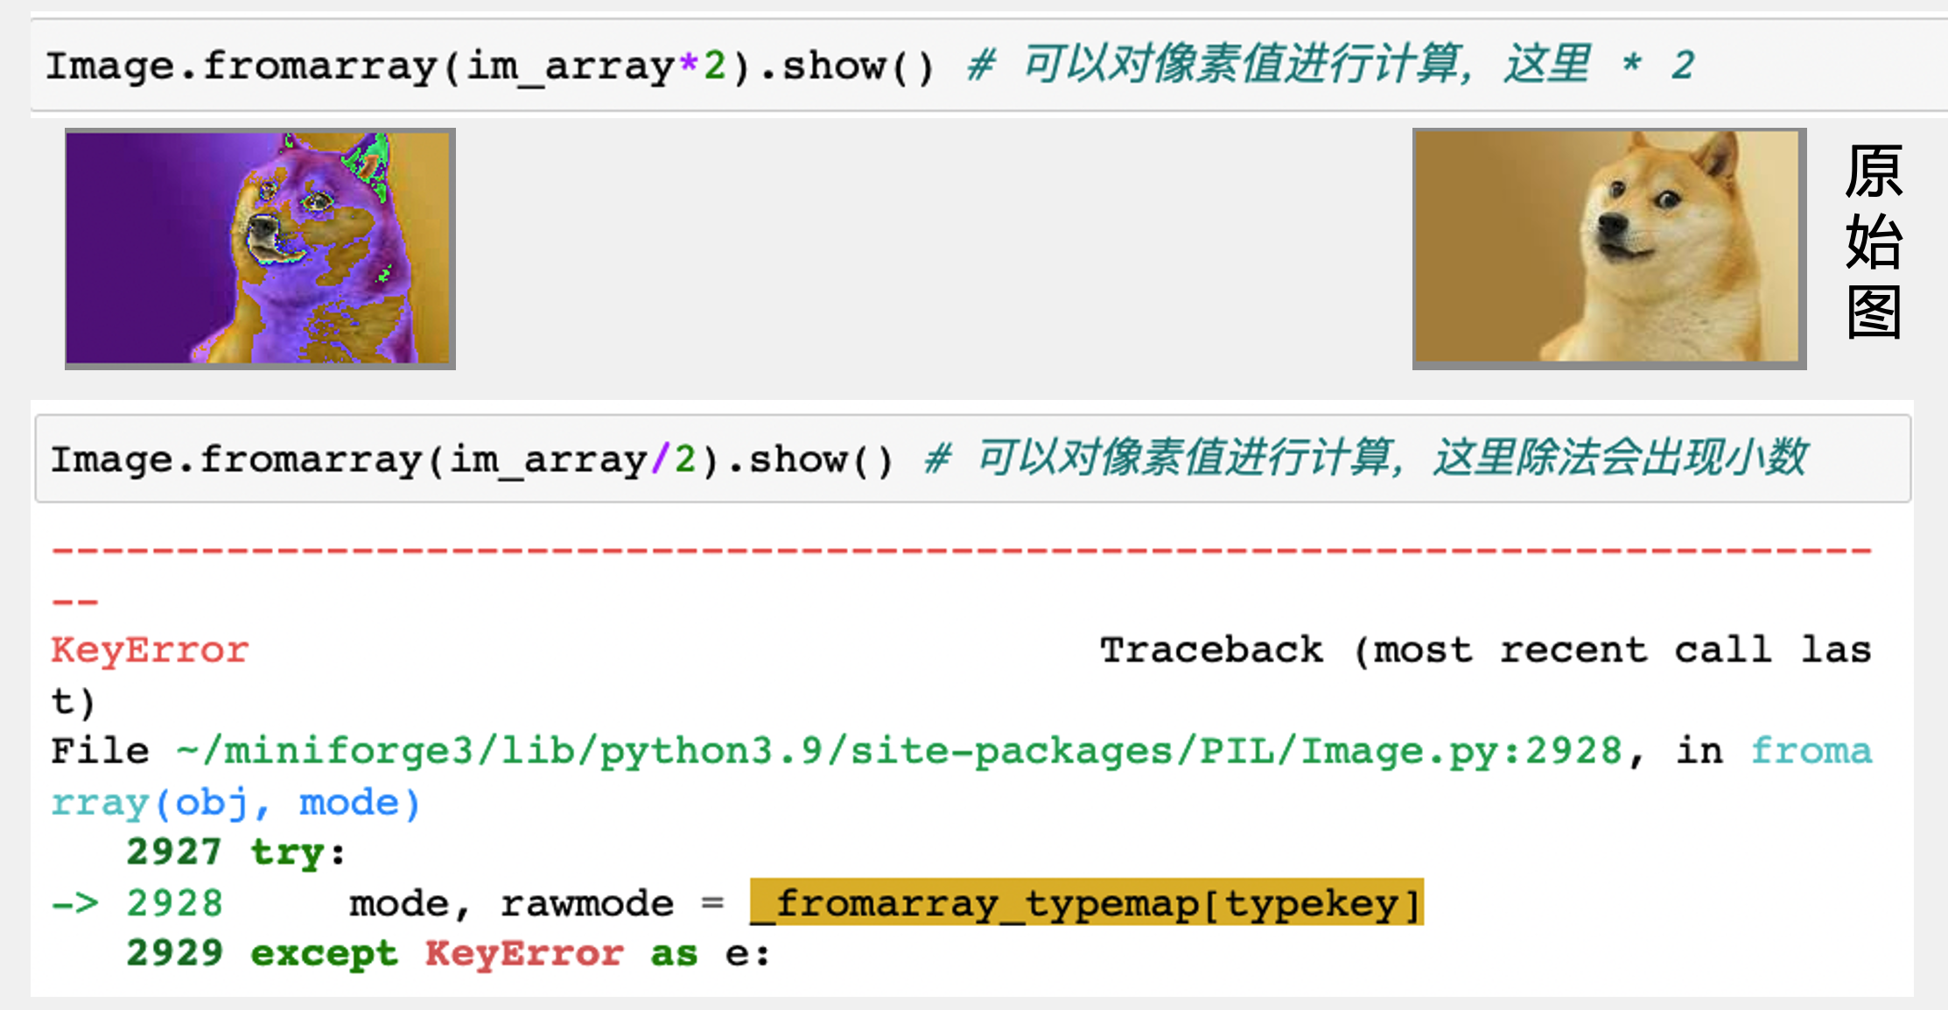Click the original Shiba Inu image
The image size is (1948, 1010).
coord(1608,249)
